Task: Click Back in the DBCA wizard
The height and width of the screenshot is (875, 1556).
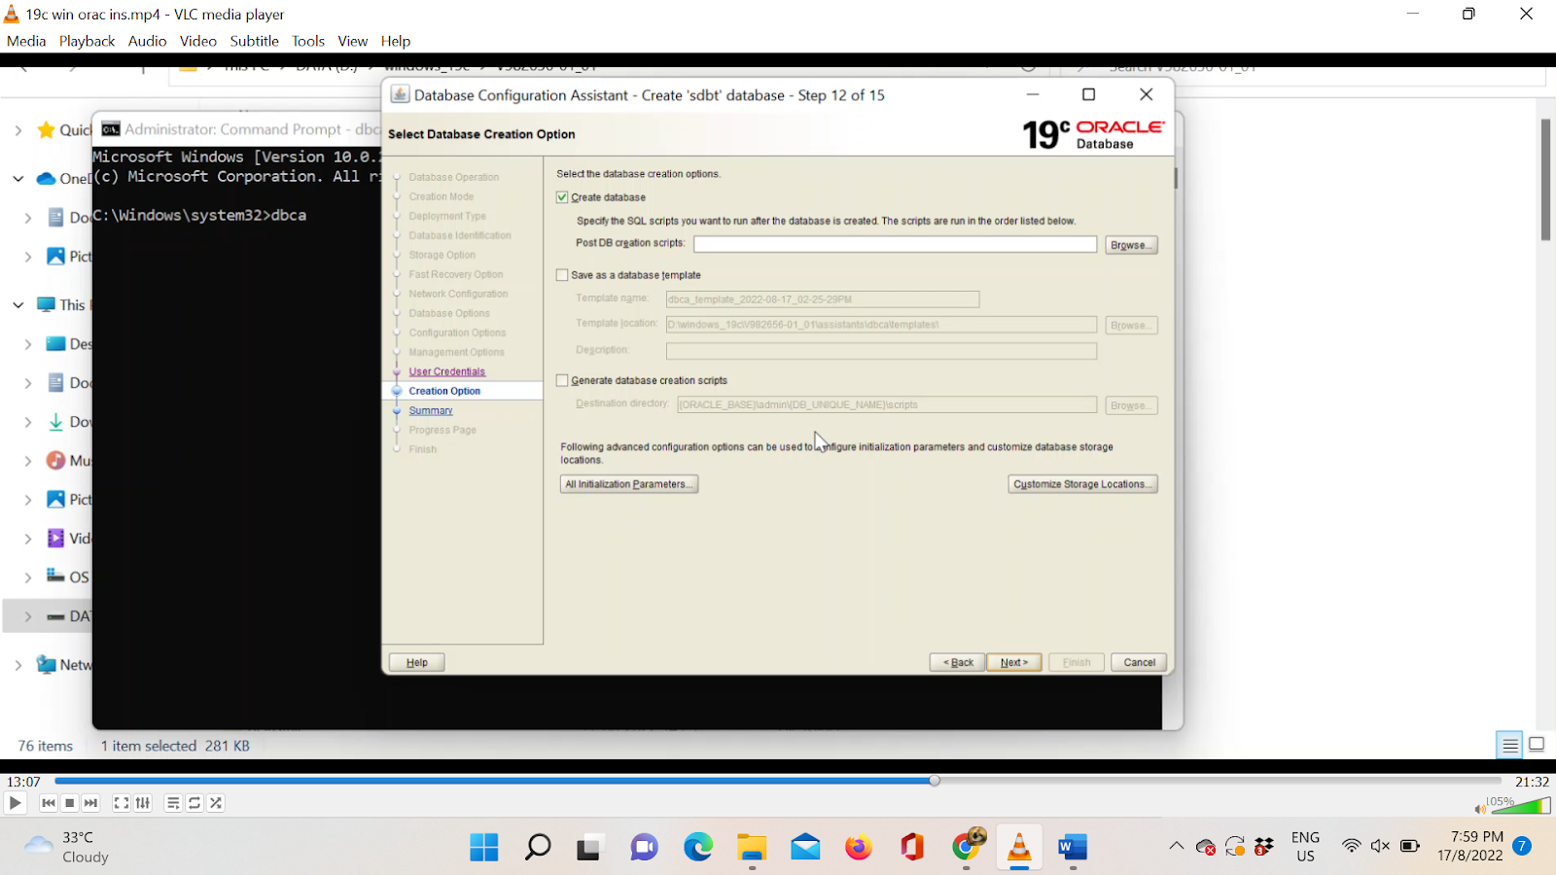Action: point(958,662)
